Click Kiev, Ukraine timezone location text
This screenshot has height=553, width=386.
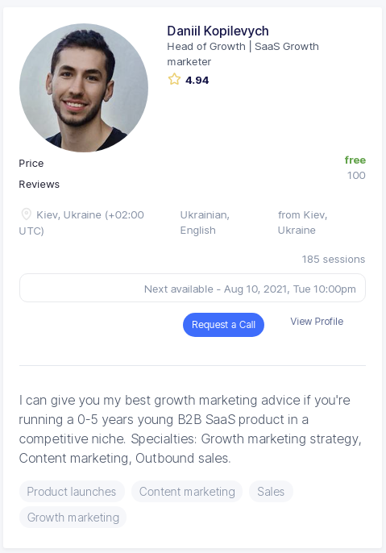point(81,222)
